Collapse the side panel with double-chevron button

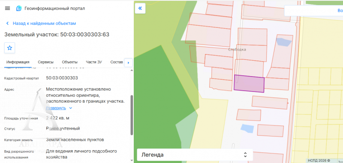(140, 8)
